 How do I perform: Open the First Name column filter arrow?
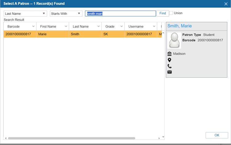[66, 26]
